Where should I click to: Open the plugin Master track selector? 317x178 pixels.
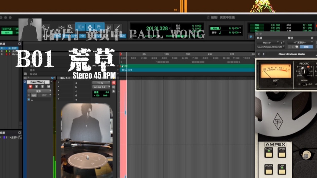pyautogui.click(x=268, y=43)
